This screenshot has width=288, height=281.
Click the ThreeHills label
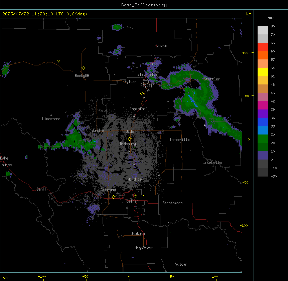179,139
